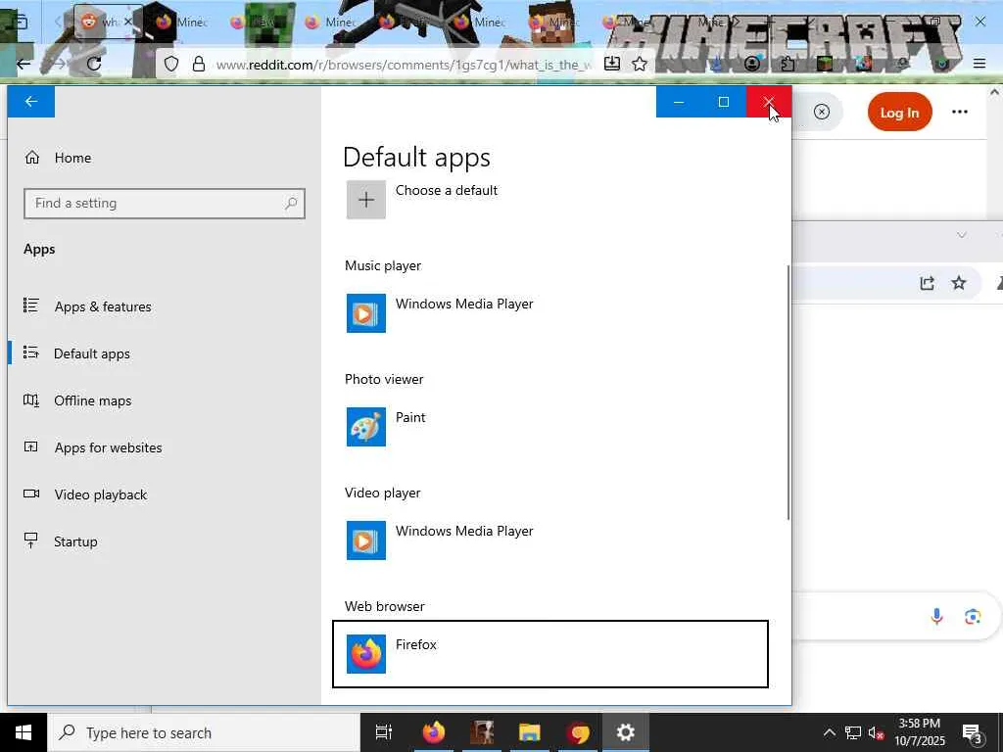This screenshot has height=752, width=1003.
Task: Reload the Reddit page in Firefox
Action: (94, 64)
